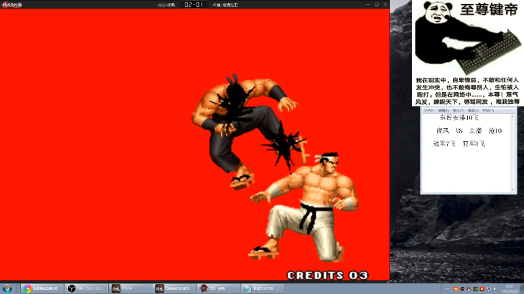Click the word 主播 in Notepad
524x294 pixels.
[x=476, y=131]
